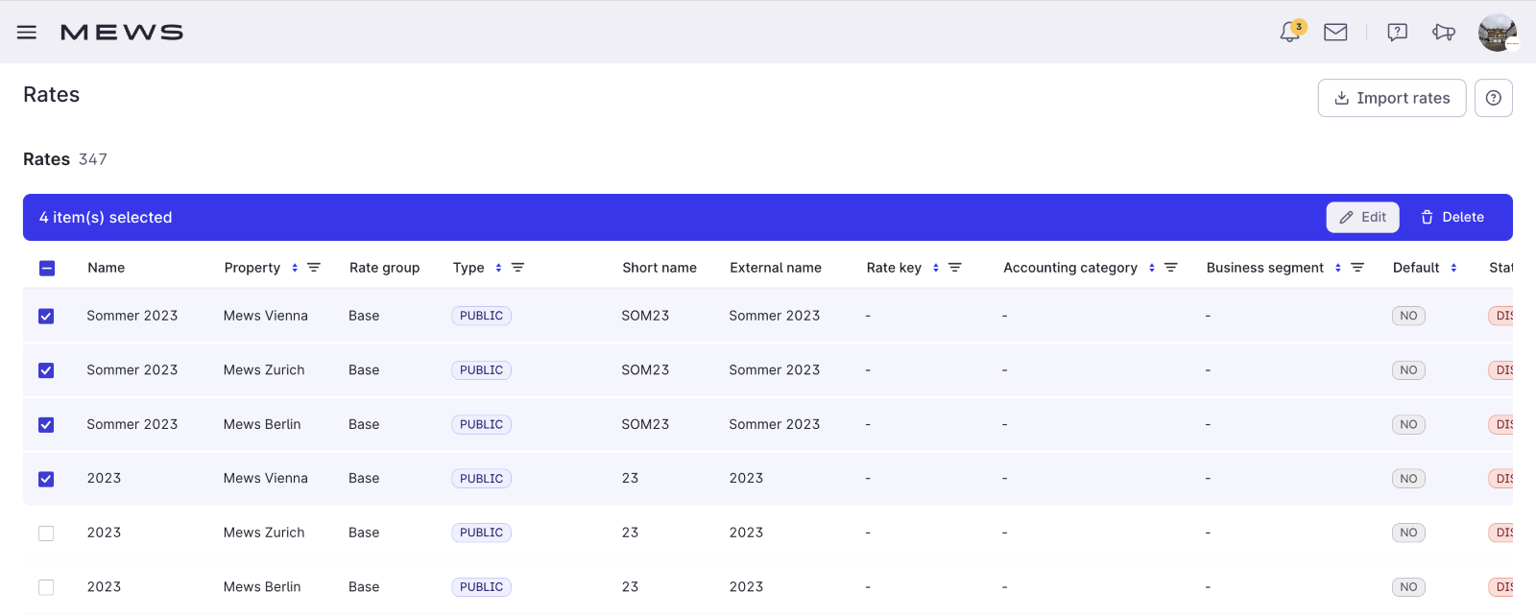
Task: Sort by Type column arrows
Action: pyautogui.click(x=498, y=268)
